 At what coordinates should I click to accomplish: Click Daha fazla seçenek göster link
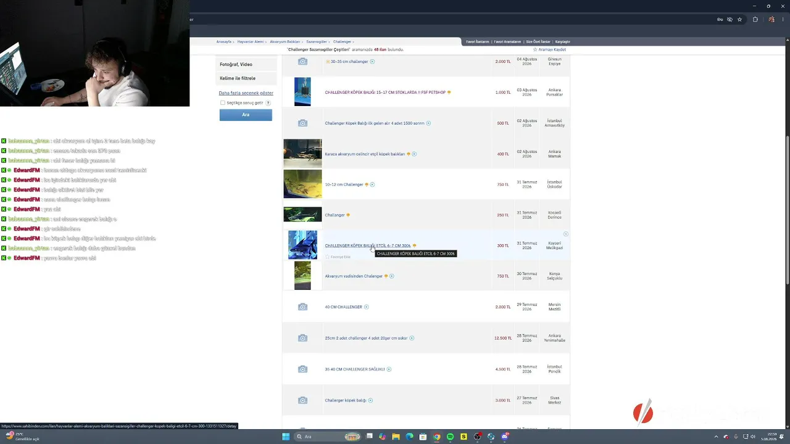(x=246, y=93)
